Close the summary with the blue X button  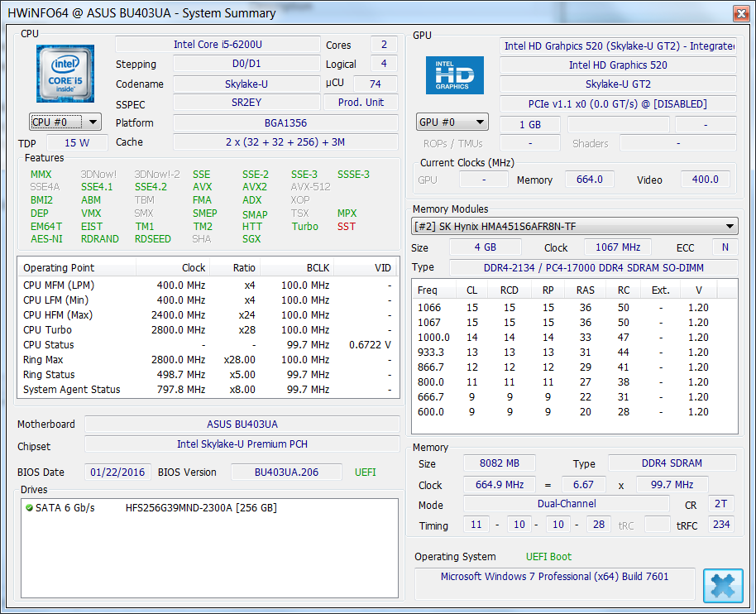[722, 586]
